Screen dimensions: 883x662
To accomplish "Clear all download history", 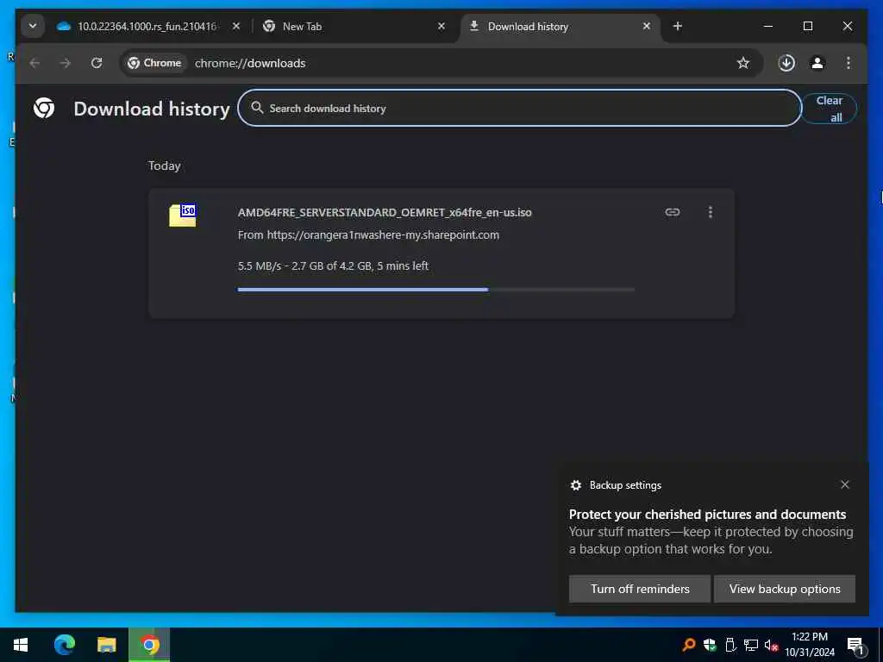I will pos(829,109).
